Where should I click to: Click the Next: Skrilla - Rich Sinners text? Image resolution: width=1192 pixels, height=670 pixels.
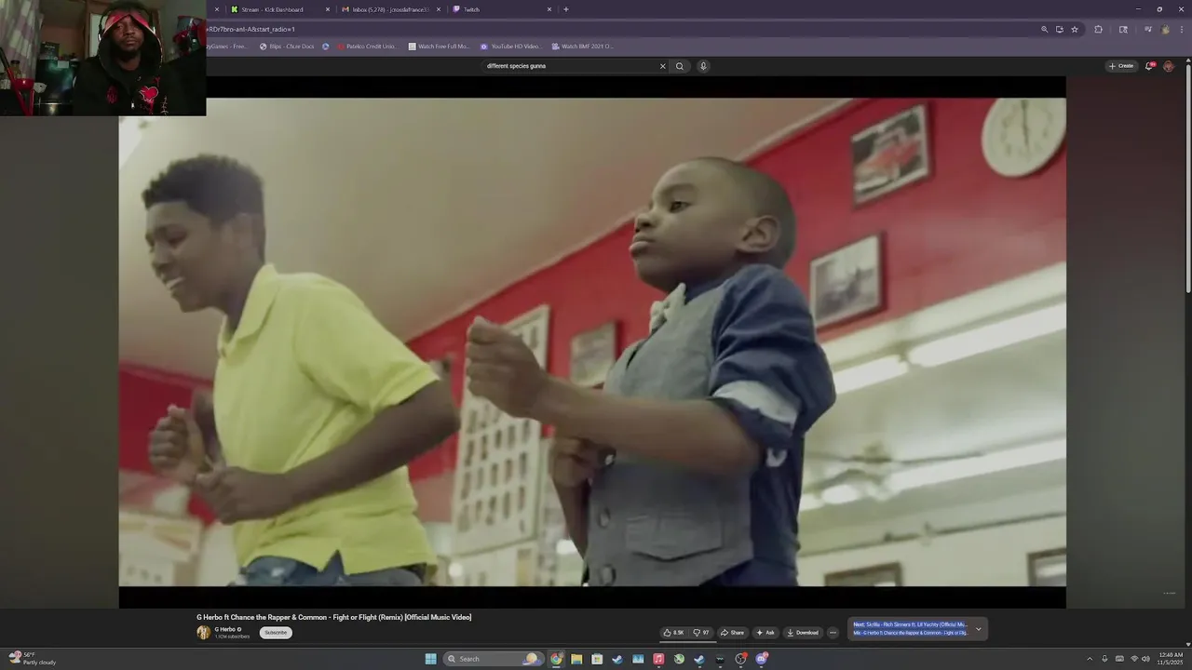(910, 624)
